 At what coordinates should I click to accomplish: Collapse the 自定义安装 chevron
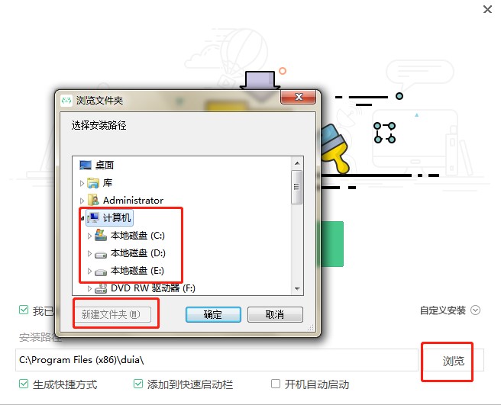click(x=476, y=310)
